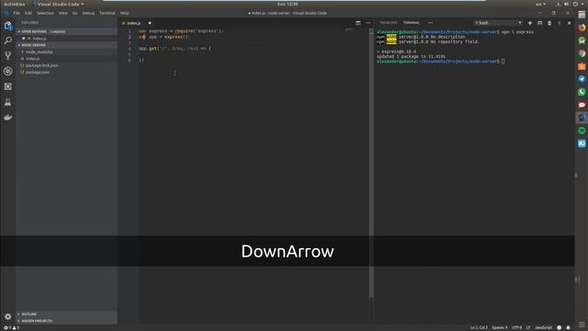The height and width of the screenshot is (331, 588).
Task: Select the Terminal panel tab
Action: pos(412,23)
